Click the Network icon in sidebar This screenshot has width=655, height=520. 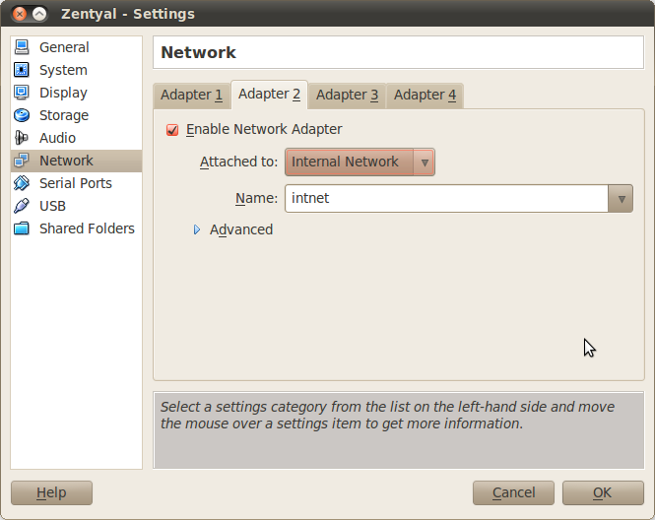pyautogui.click(x=21, y=161)
